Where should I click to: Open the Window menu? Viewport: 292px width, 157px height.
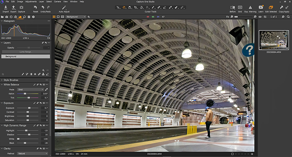pos(74,2)
